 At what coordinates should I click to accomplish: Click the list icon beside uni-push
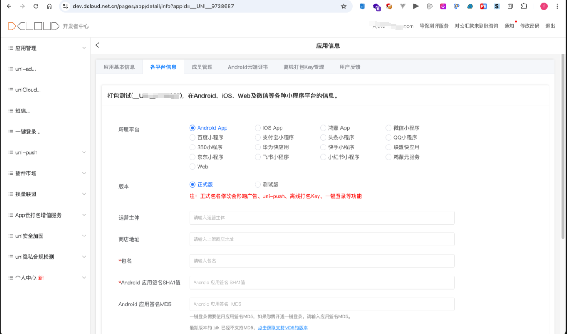pos(11,152)
